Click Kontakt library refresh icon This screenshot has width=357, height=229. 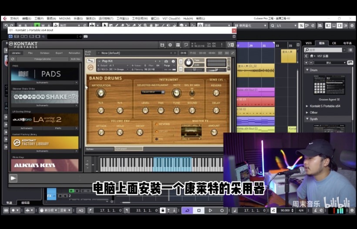click(13, 59)
